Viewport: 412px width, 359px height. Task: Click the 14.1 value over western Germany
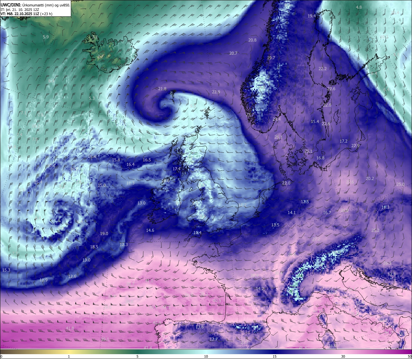(292, 213)
